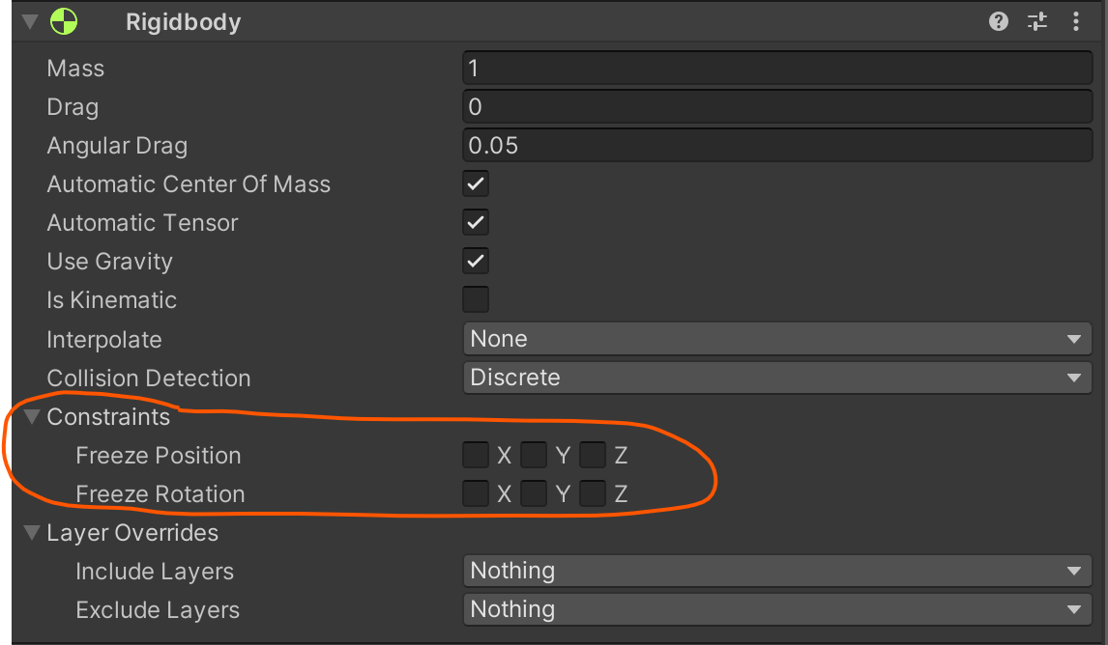Freeze Rotation on the Z axis
The height and width of the screenshot is (645, 1108).
pyautogui.click(x=593, y=493)
